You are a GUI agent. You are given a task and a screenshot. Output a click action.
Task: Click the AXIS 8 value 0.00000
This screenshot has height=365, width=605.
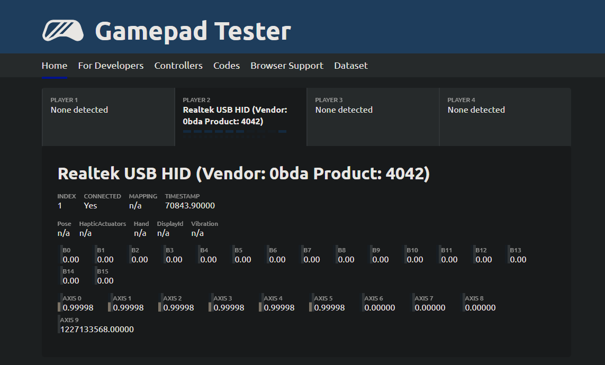click(481, 308)
